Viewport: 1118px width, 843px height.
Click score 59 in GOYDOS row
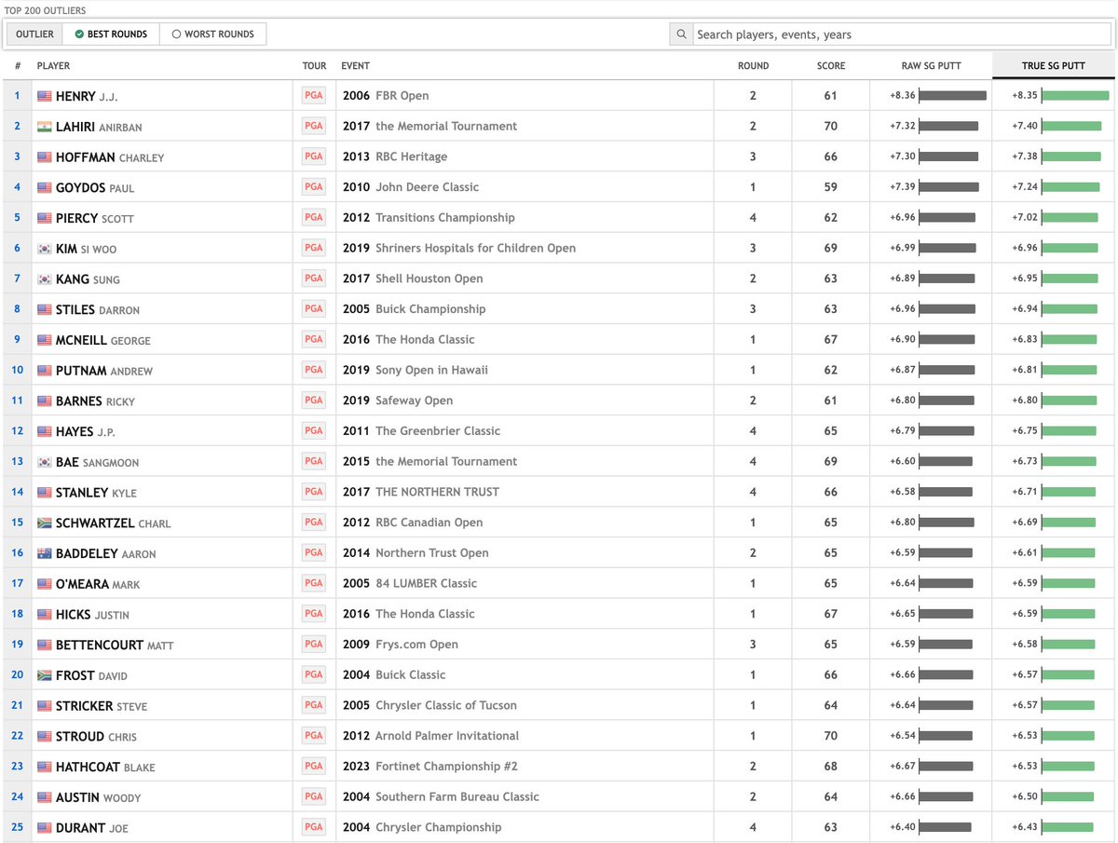click(x=830, y=187)
